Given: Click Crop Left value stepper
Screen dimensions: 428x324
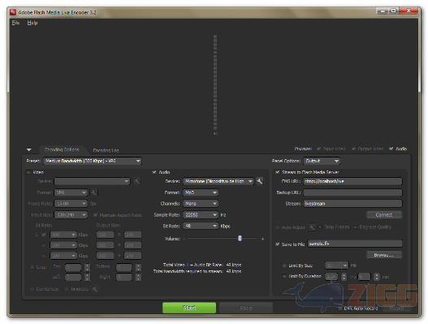Looking at the screenshot, I should point(87,278).
